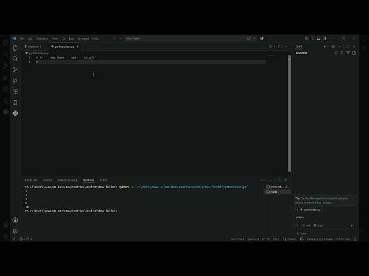Image resolution: width=369 pixels, height=276 pixels.
Task: Open the Accounts menu icon
Action: point(15,220)
